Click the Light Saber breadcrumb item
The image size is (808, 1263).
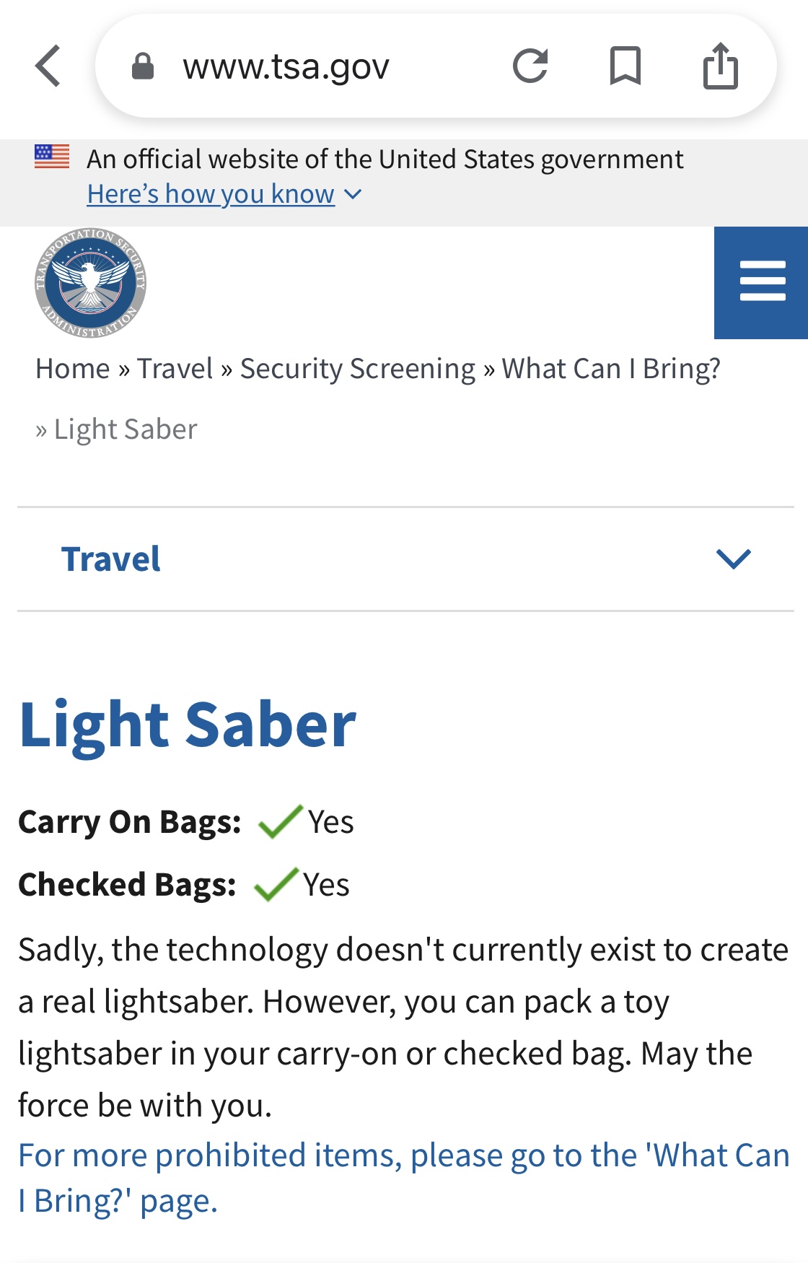click(126, 429)
